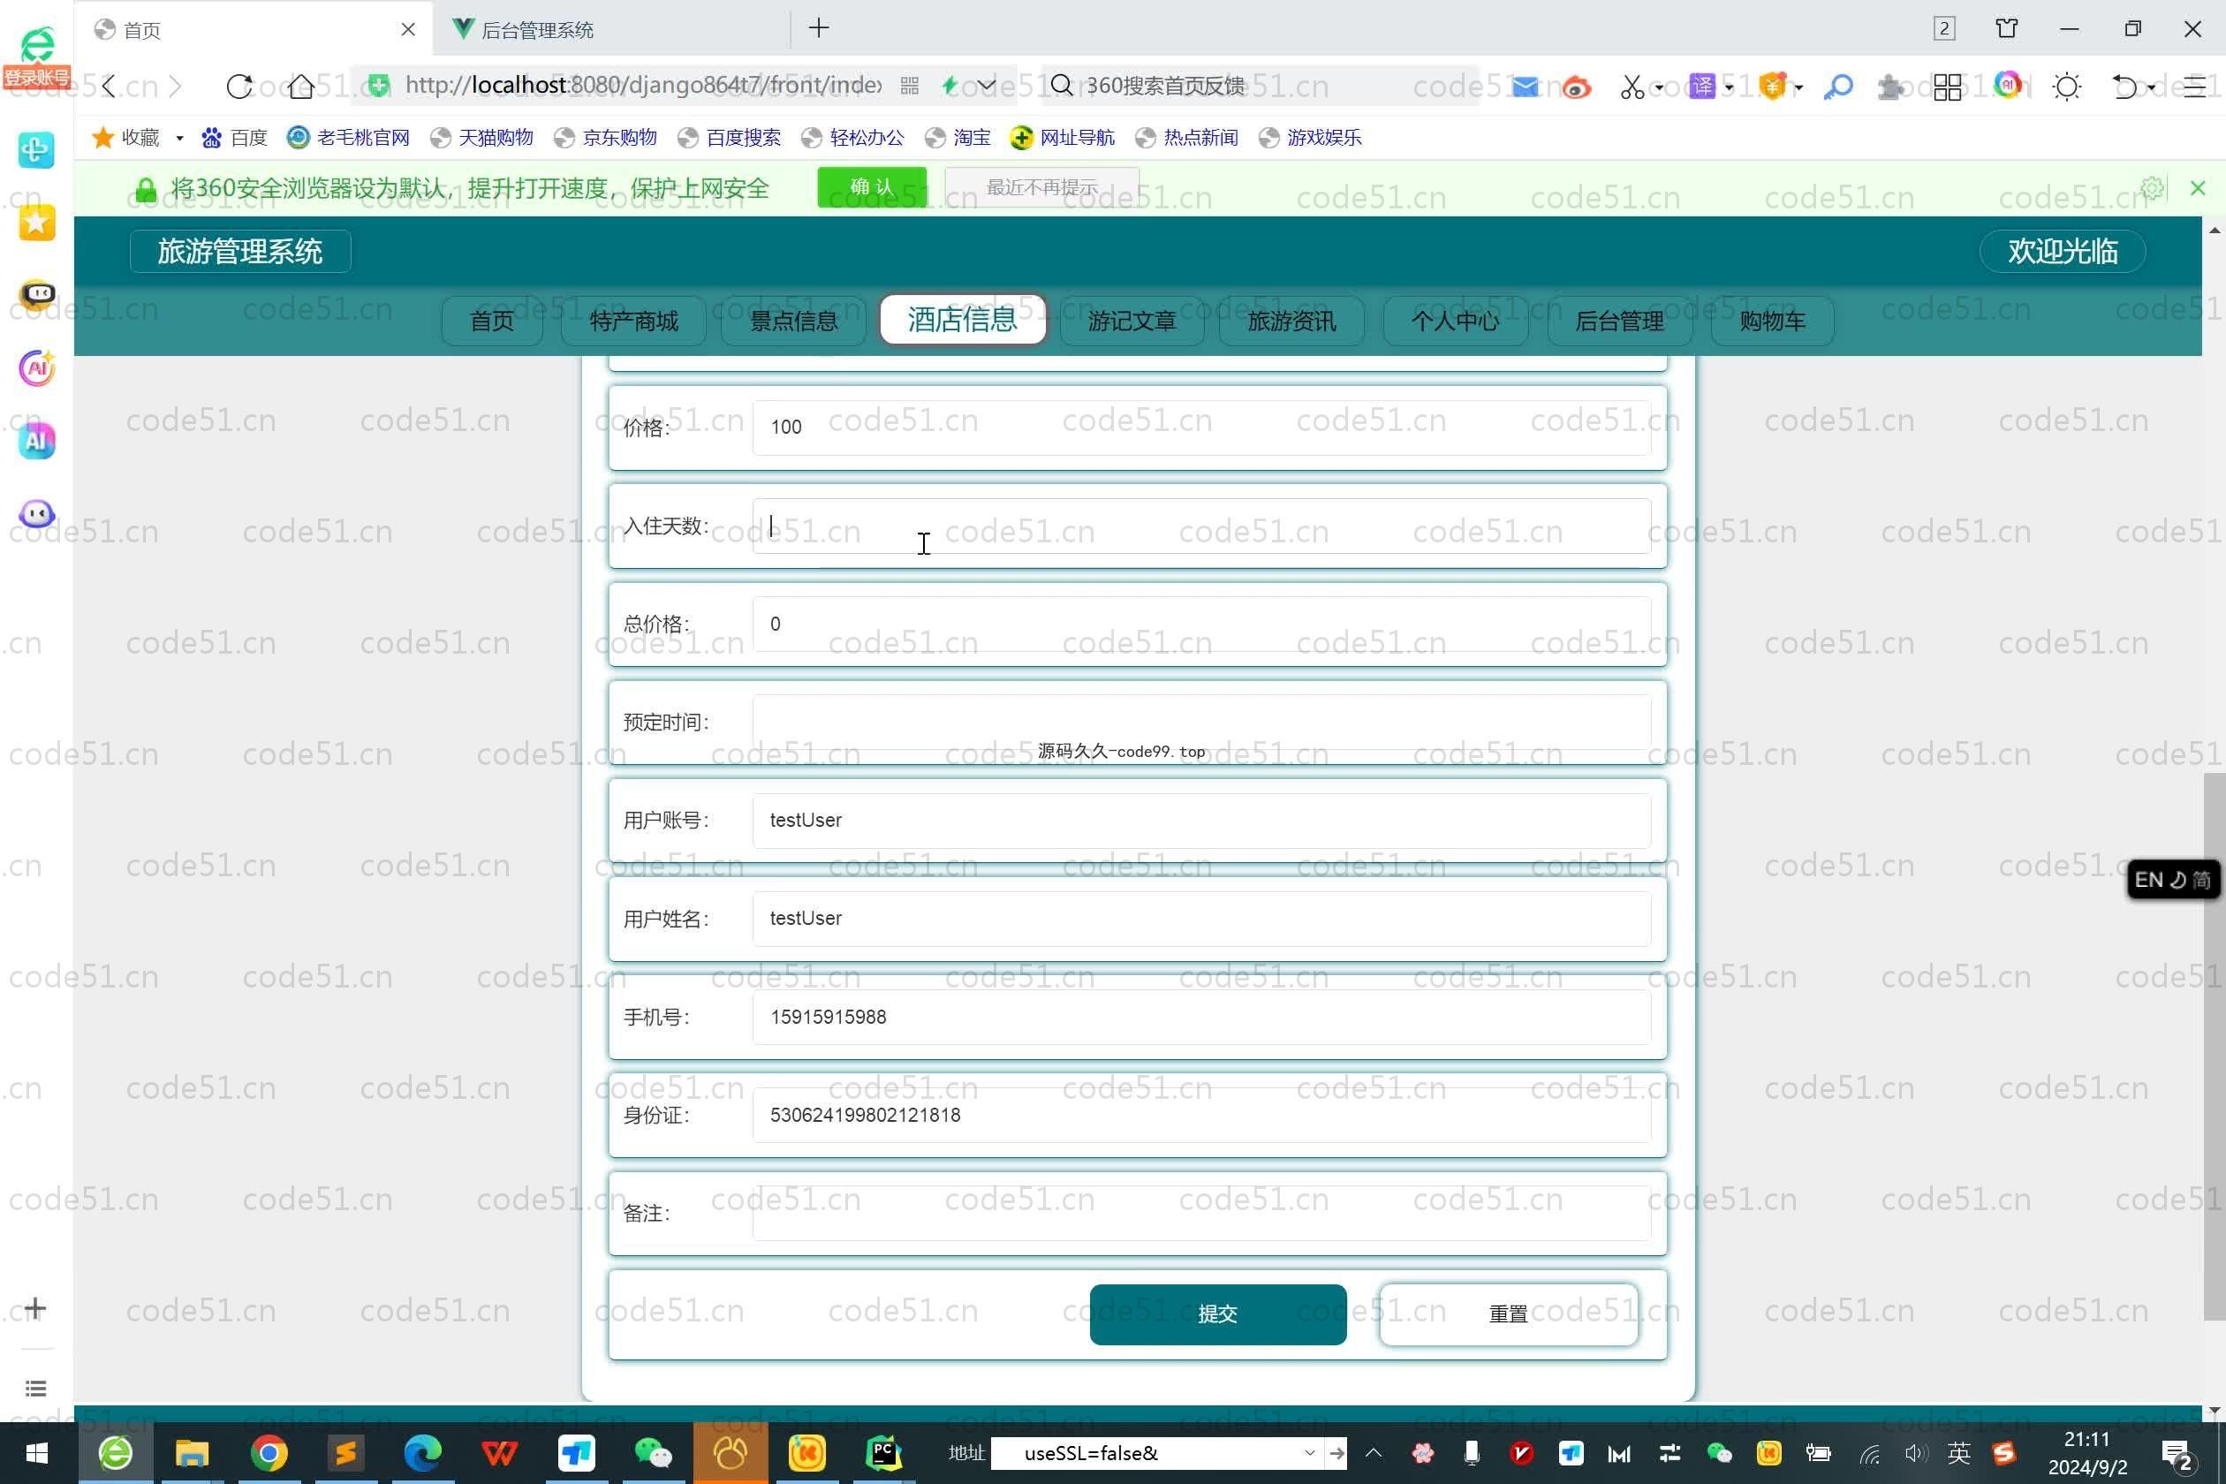Open the 后台管理 navigation tab
Image resolution: width=2226 pixels, height=1484 pixels.
pos(1619,321)
